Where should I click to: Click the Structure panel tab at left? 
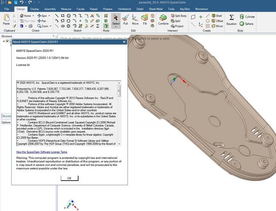pos(7,116)
